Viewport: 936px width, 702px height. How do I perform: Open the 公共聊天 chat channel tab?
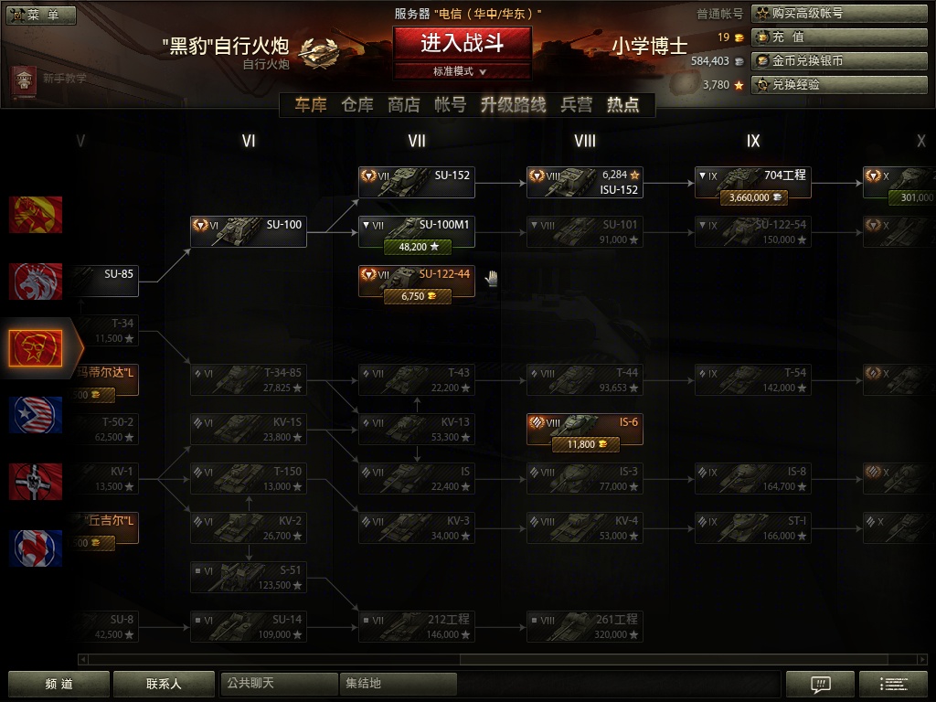[x=279, y=683]
